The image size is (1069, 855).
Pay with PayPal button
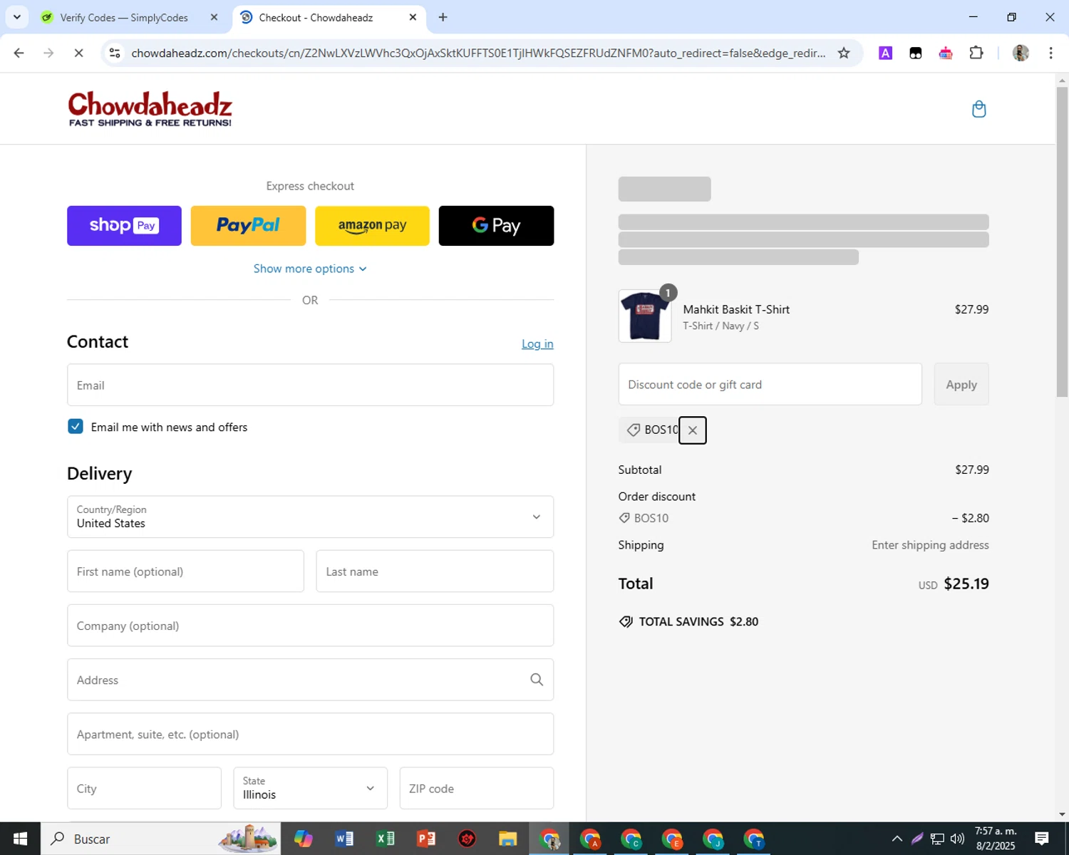click(248, 226)
